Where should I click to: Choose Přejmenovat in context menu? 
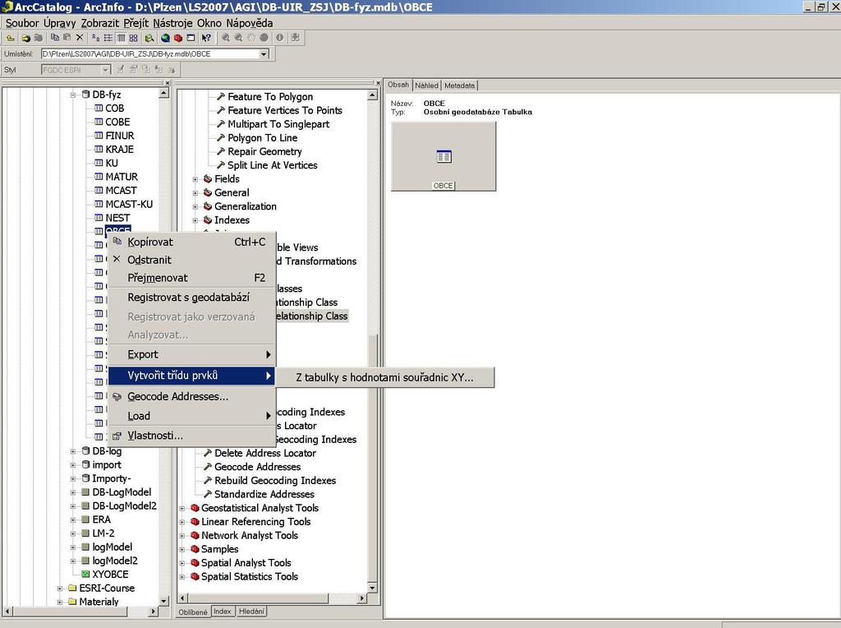click(192, 278)
